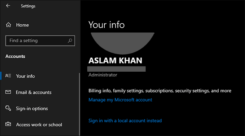
Task: Open Sign-in options
Action: [x=32, y=108]
